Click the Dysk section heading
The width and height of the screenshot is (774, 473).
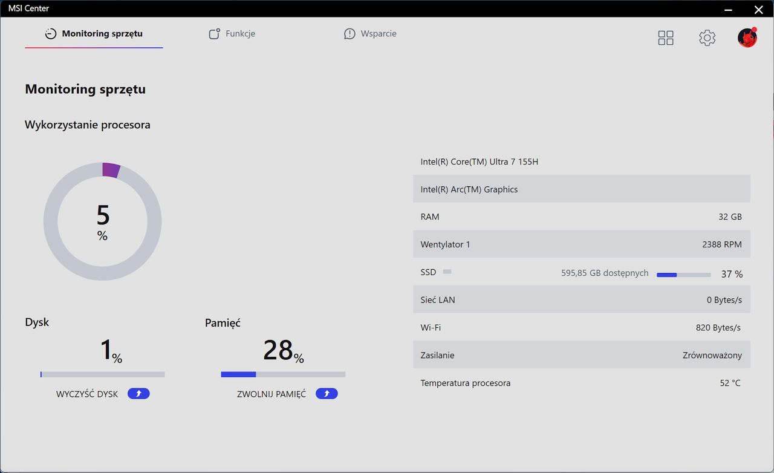point(37,322)
